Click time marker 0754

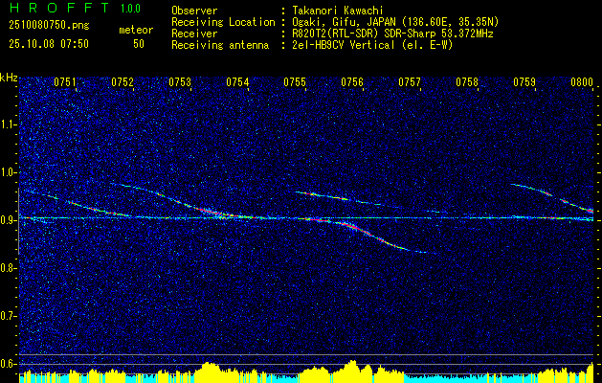tap(237, 82)
